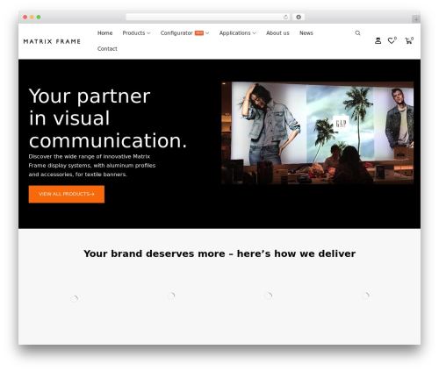
Task: Open the user account icon
Action: [x=378, y=41]
